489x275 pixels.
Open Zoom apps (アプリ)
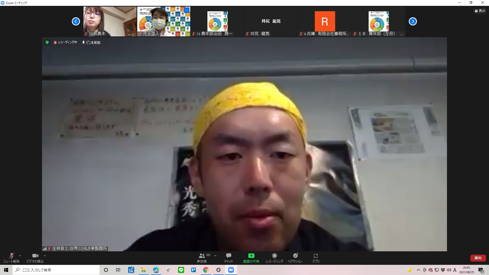coord(316,258)
